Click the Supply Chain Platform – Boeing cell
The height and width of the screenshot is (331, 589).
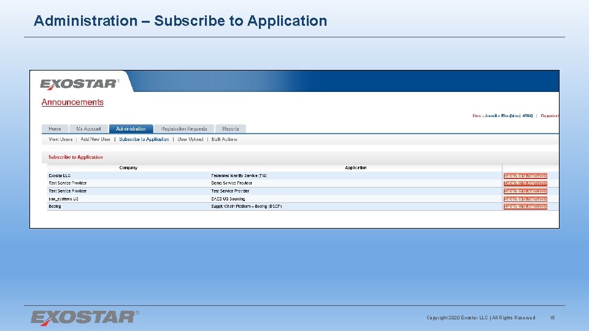pyautogui.click(x=247, y=207)
